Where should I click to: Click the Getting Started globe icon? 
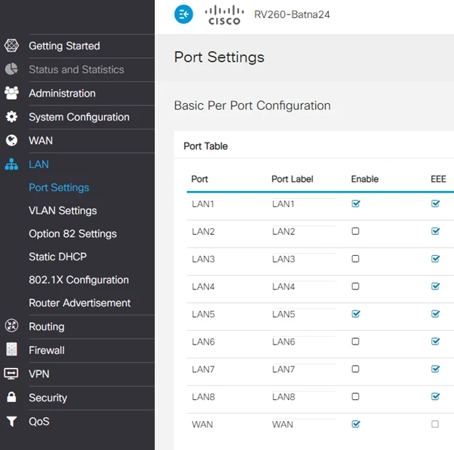point(12,46)
